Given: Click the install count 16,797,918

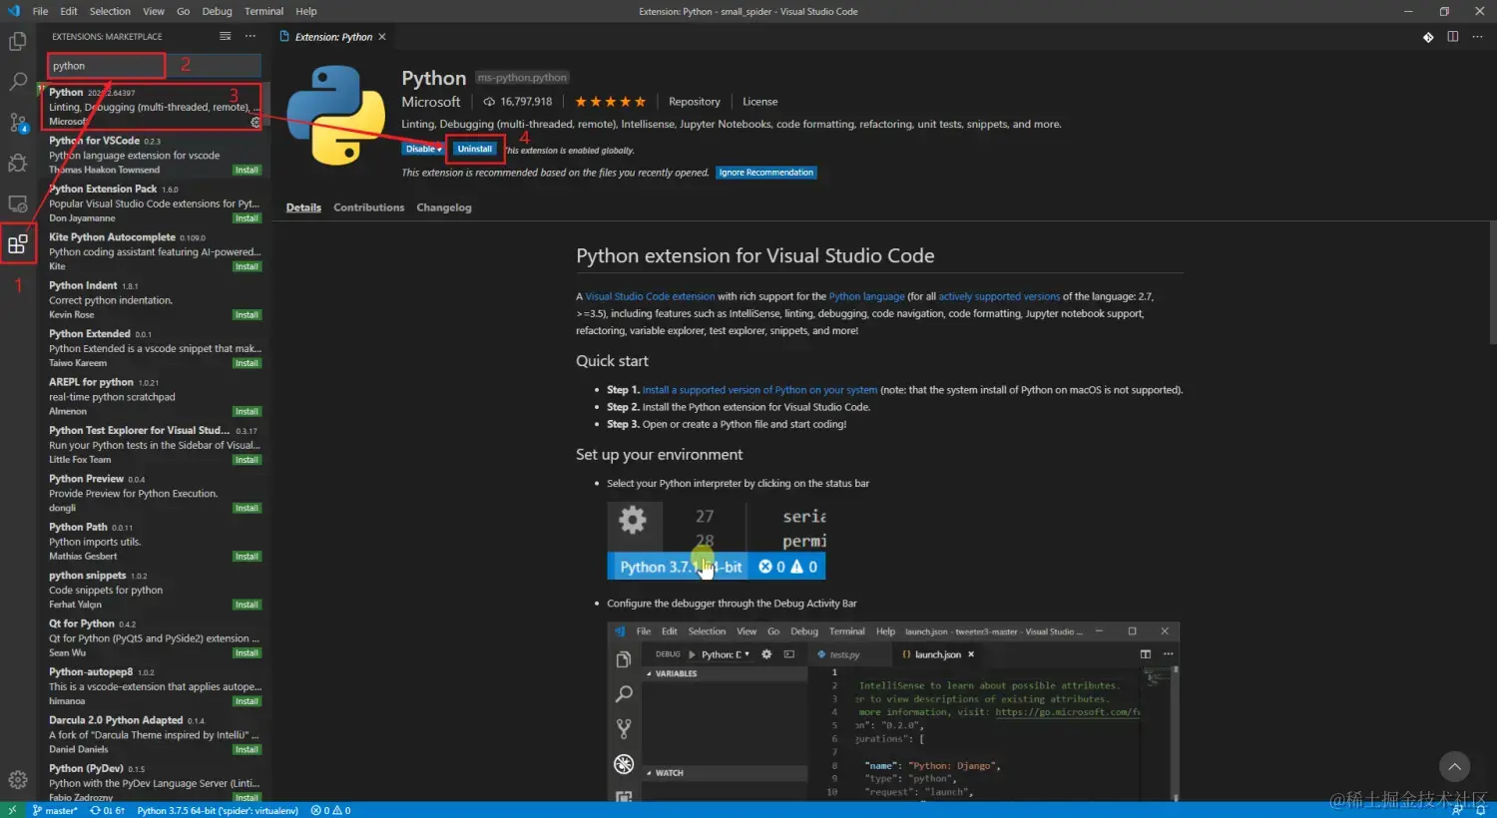Looking at the screenshot, I should [518, 102].
